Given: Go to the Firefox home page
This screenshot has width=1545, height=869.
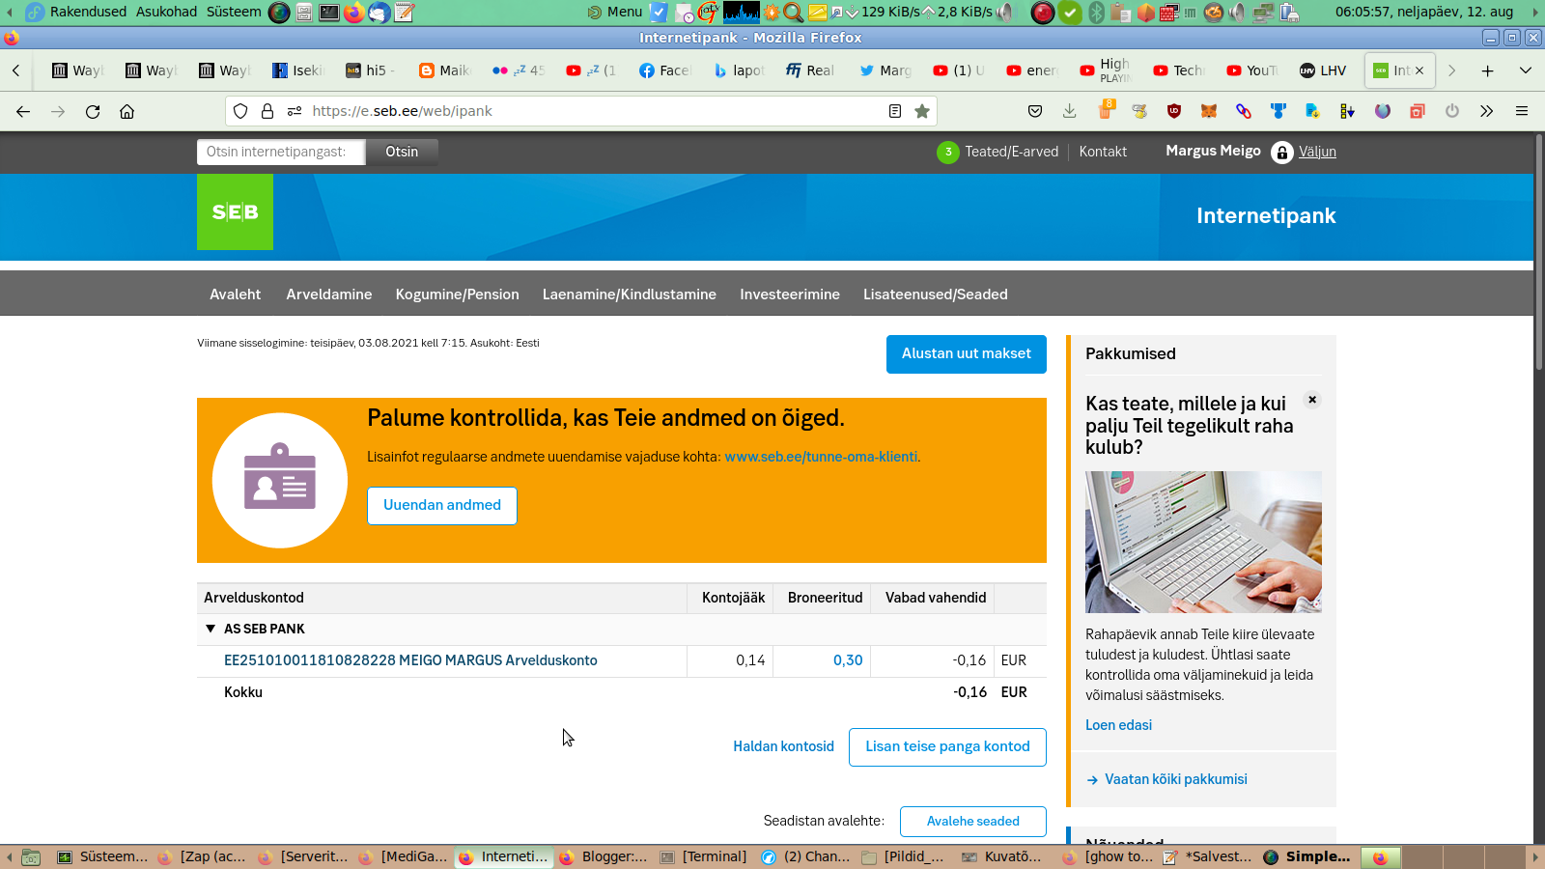Looking at the screenshot, I should (126, 111).
